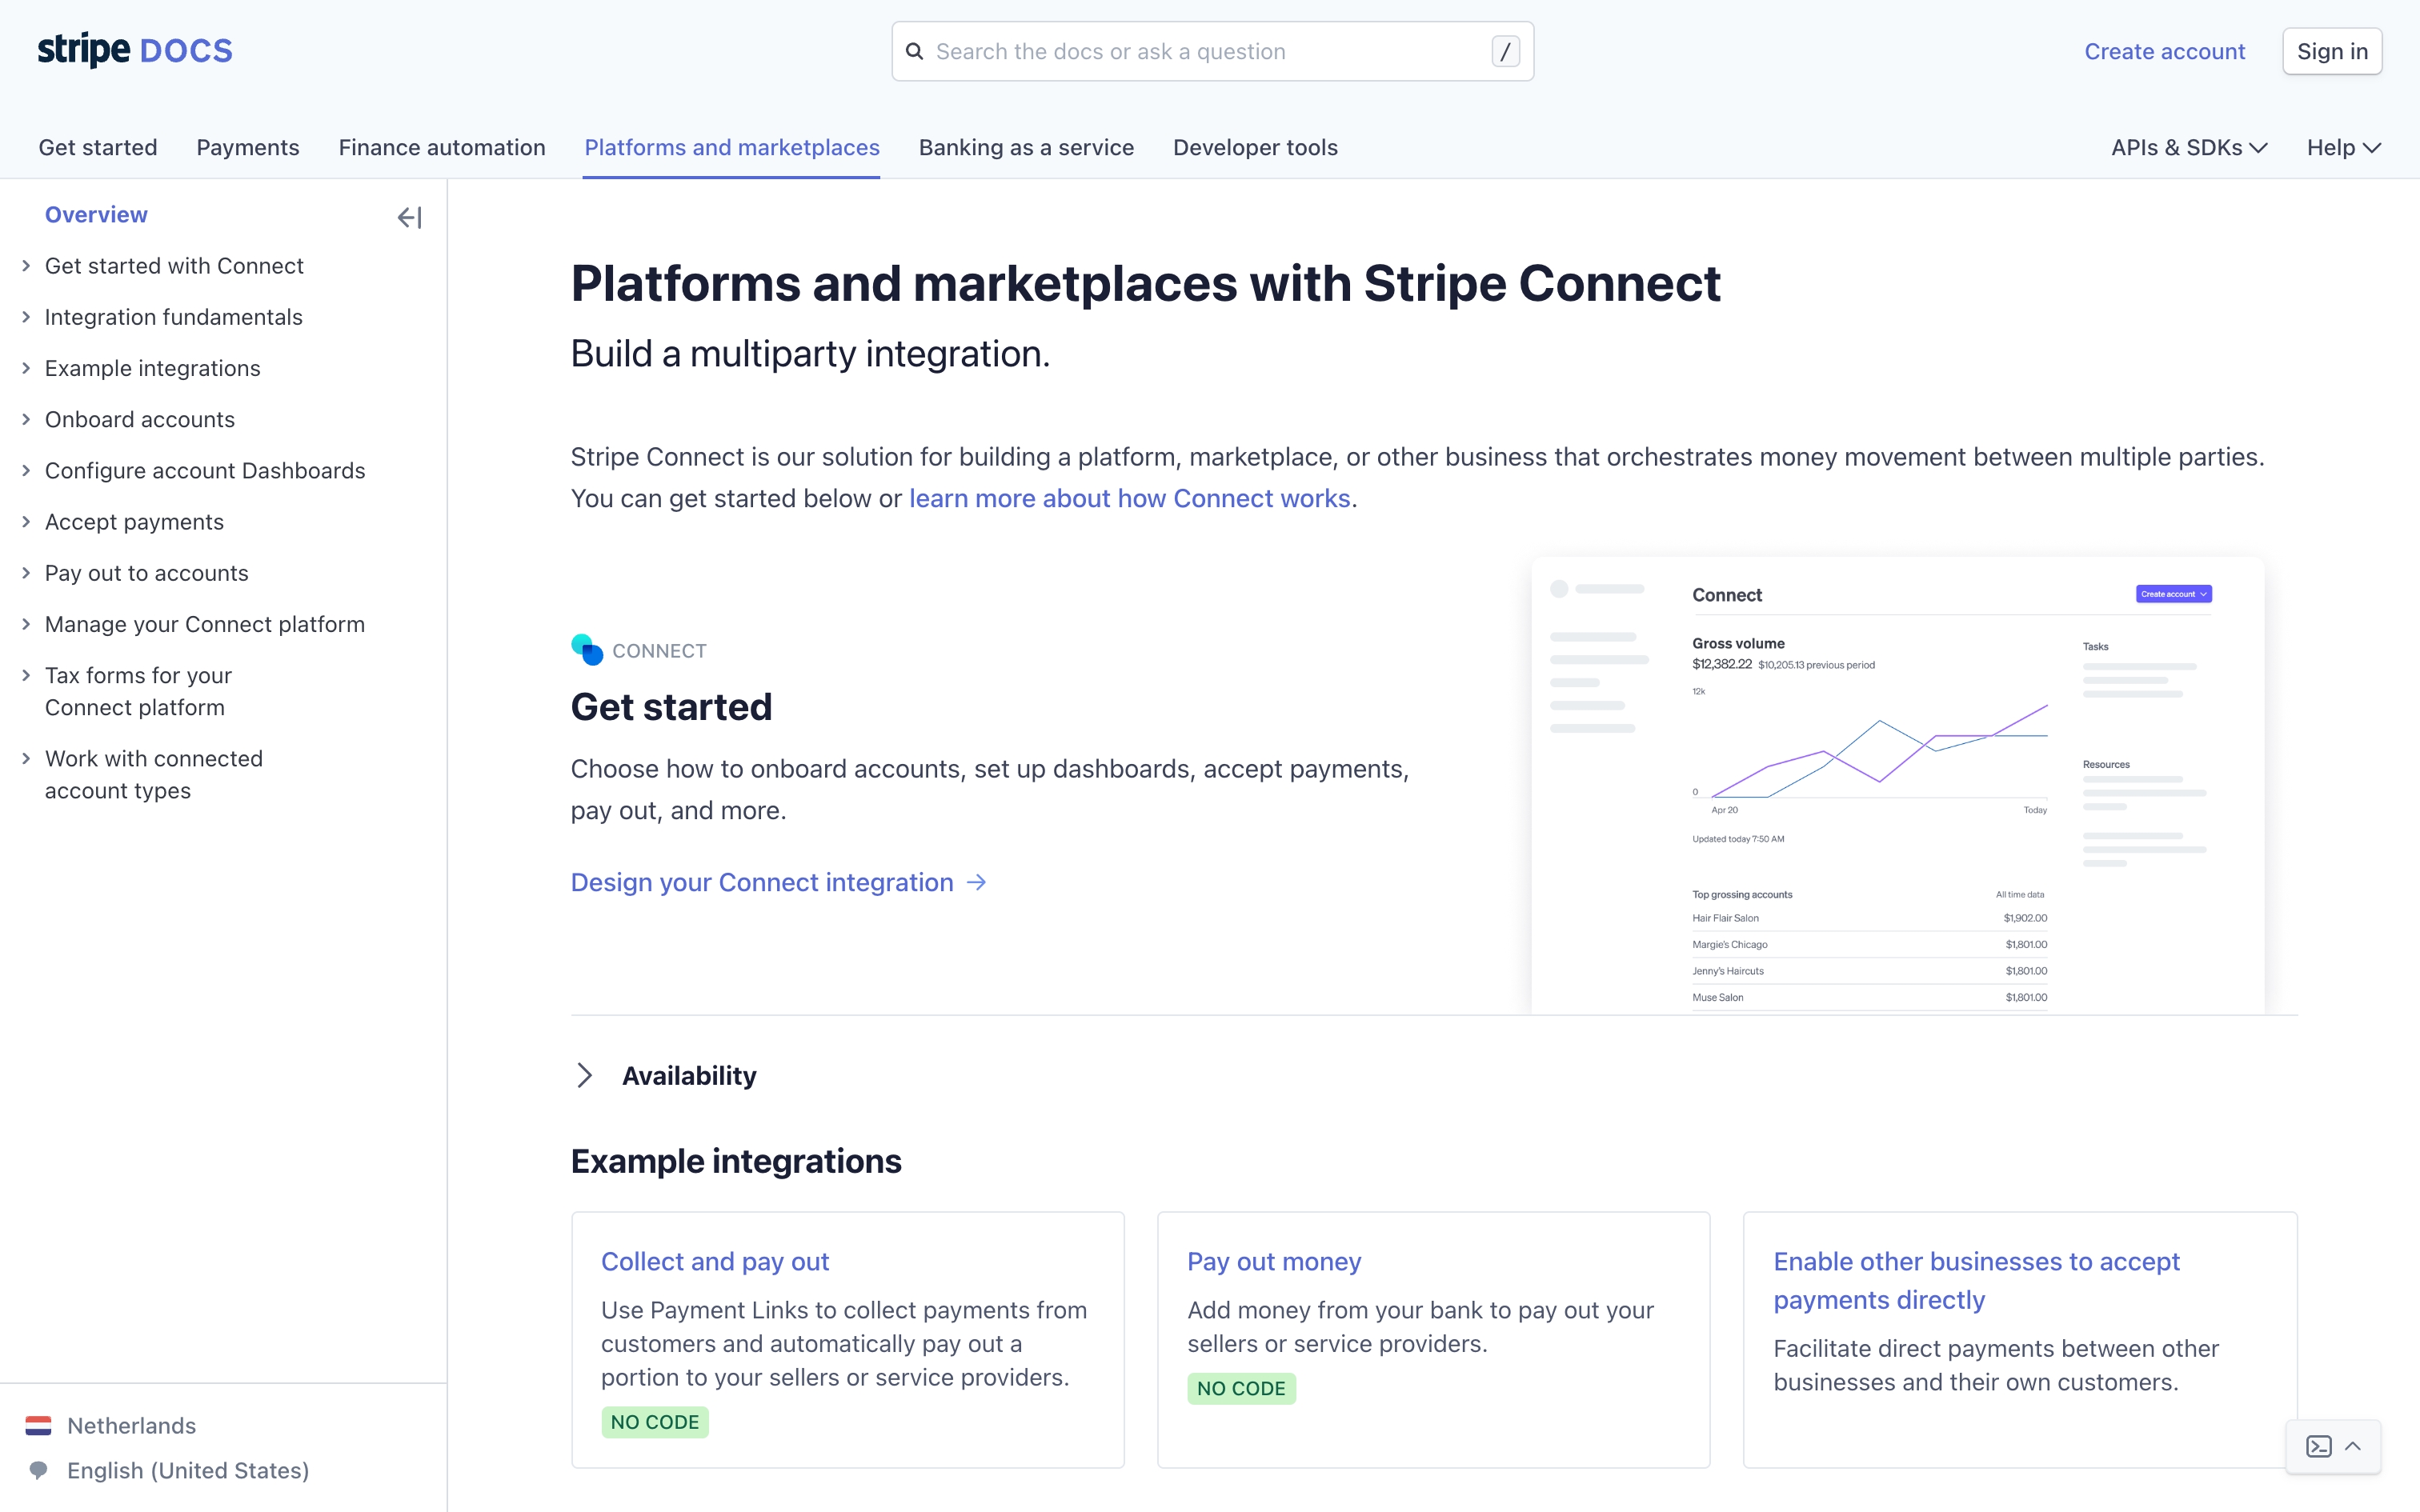
Task: Open the developer shell terminal icon
Action: pyautogui.click(x=2319, y=1446)
